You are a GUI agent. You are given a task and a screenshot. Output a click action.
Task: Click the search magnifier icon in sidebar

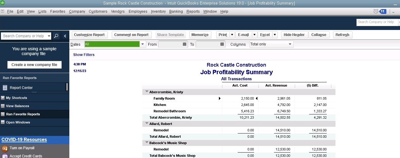tap(56, 36)
